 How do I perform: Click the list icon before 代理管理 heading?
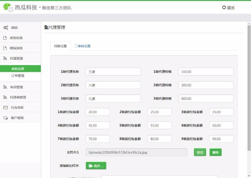coord(46,27)
